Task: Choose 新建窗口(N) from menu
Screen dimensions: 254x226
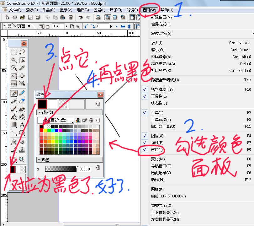Action: tap(161, 17)
